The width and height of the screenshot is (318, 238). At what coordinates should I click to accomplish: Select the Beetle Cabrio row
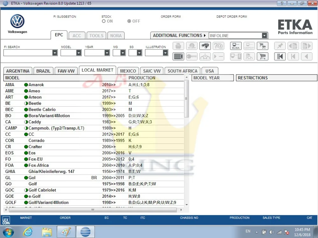pyautogui.click(x=94, y=109)
